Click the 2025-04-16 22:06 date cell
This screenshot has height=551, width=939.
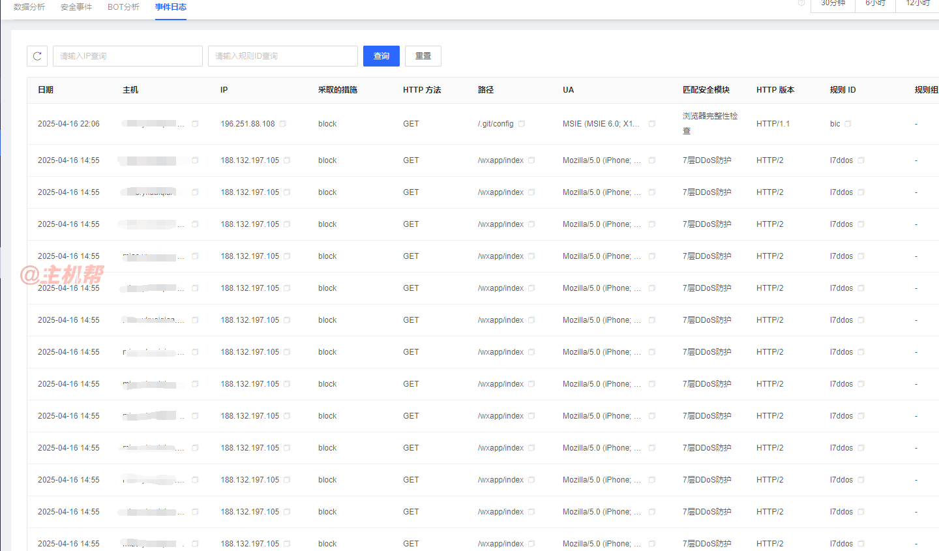click(68, 124)
